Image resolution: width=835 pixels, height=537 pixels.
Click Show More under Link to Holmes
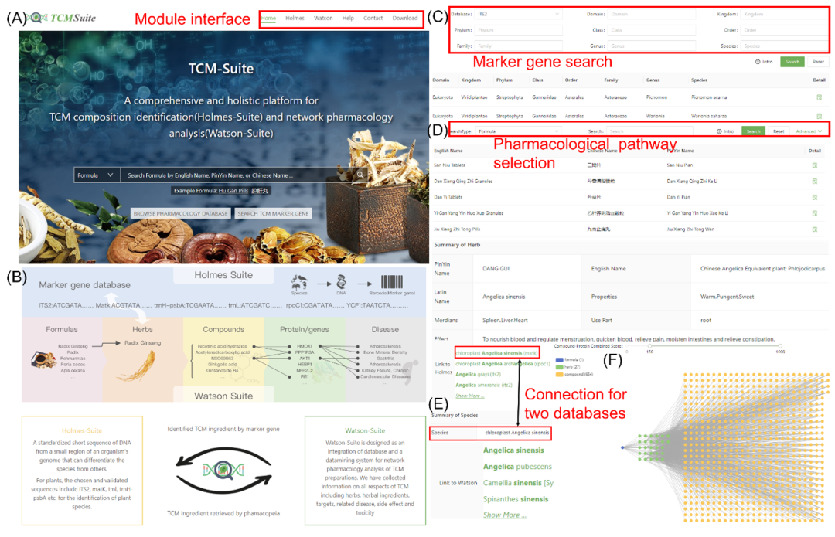[x=470, y=396]
